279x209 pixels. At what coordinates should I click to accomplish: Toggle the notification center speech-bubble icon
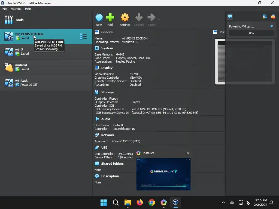coord(230,17)
